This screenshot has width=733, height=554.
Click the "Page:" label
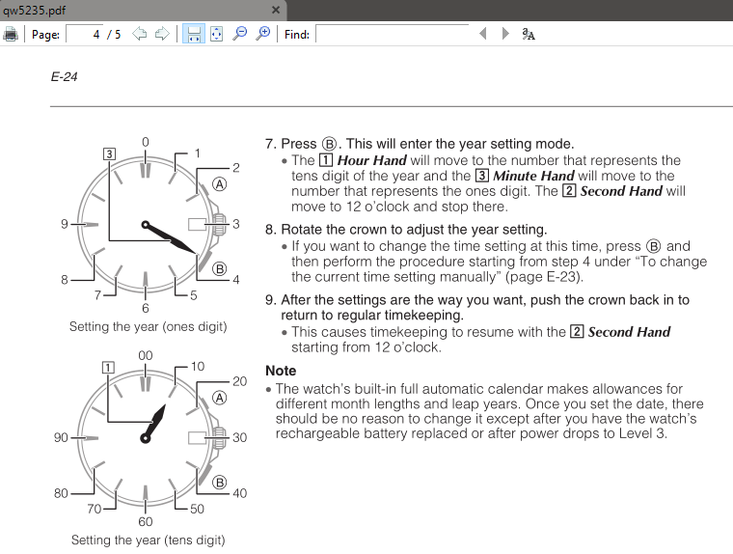click(x=45, y=35)
